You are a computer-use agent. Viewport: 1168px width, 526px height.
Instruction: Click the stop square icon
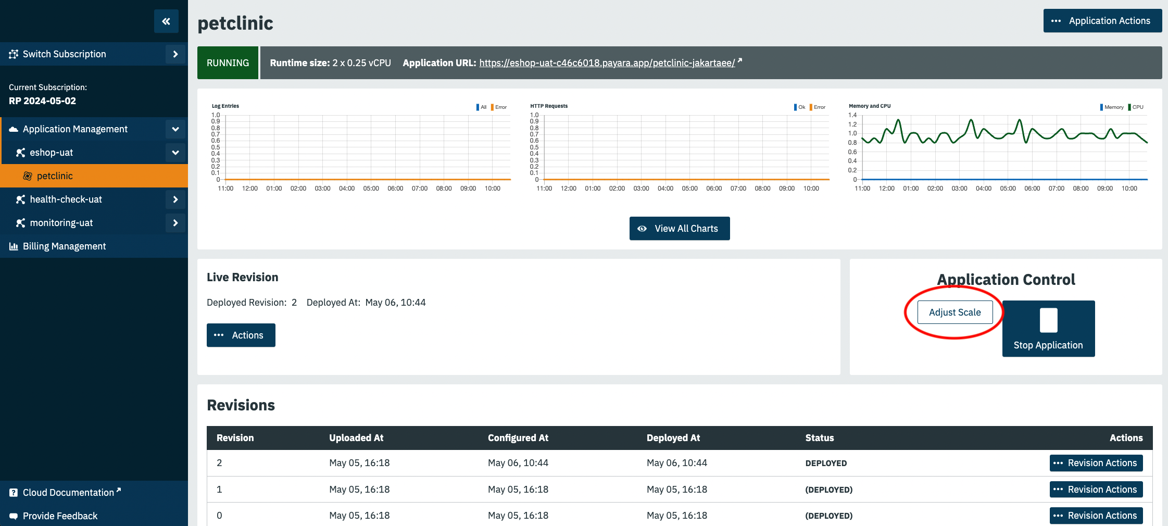pyautogui.click(x=1049, y=320)
